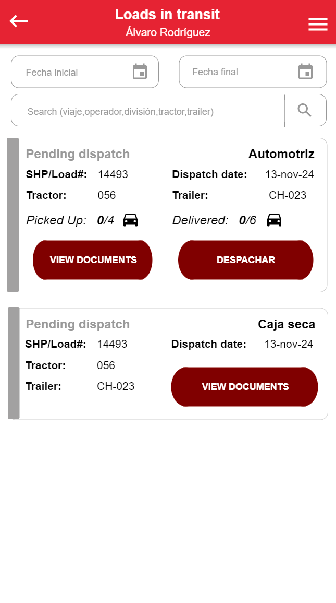Open calendar picker for Fecha inicial
This screenshot has width=336, height=603.
tap(140, 72)
